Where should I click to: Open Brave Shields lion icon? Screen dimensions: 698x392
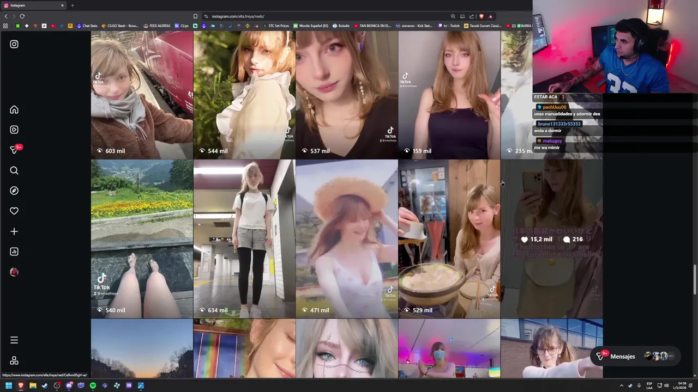481,16
